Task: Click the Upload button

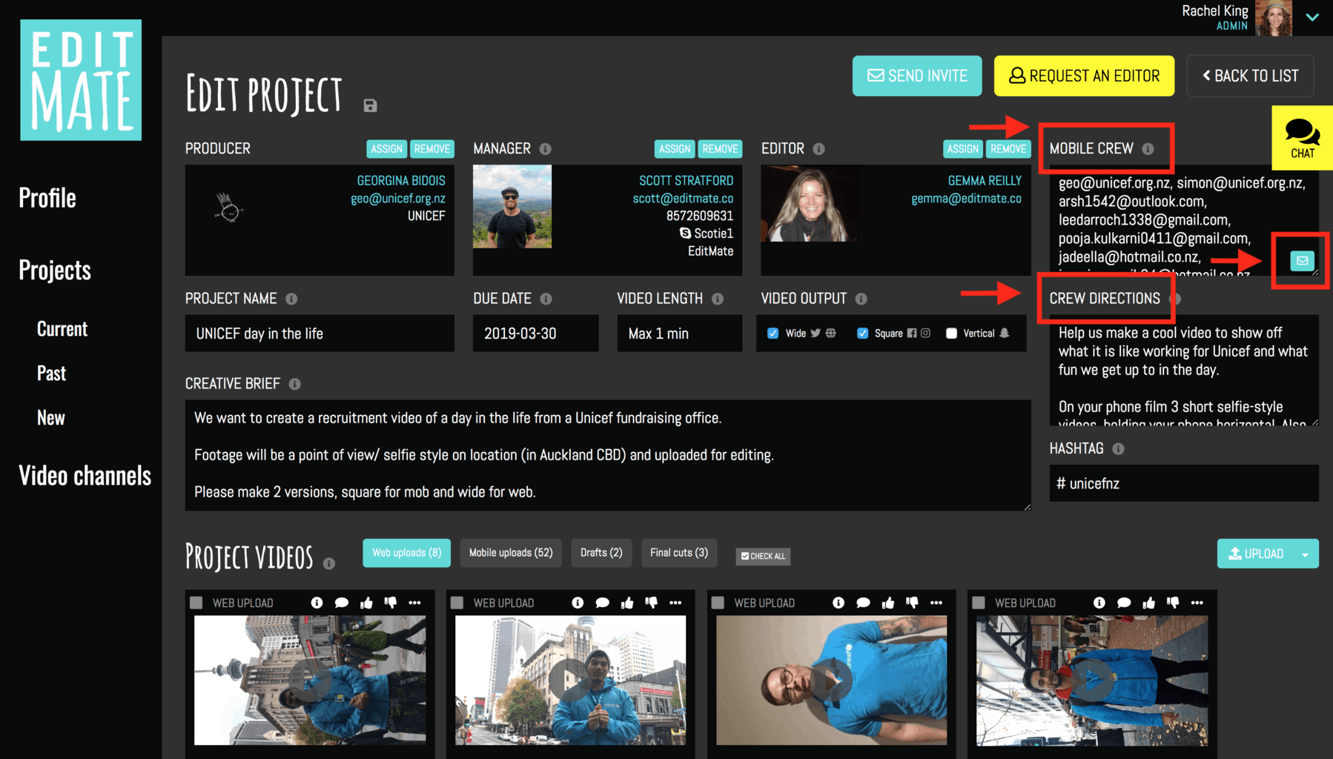Action: pyautogui.click(x=1256, y=554)
